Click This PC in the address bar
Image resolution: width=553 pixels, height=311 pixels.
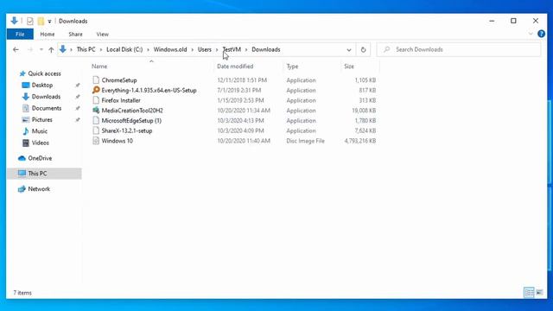click(86, 50)
